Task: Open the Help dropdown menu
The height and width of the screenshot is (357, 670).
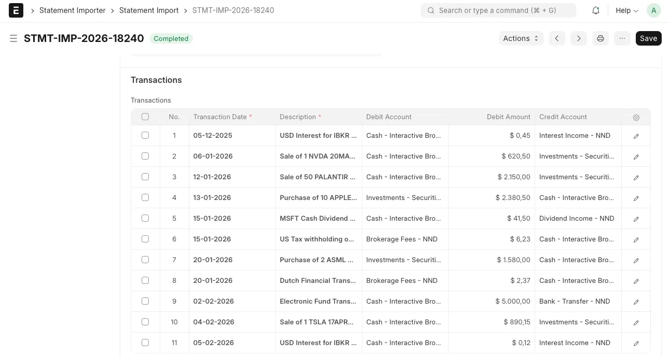Action: [626, 10]
